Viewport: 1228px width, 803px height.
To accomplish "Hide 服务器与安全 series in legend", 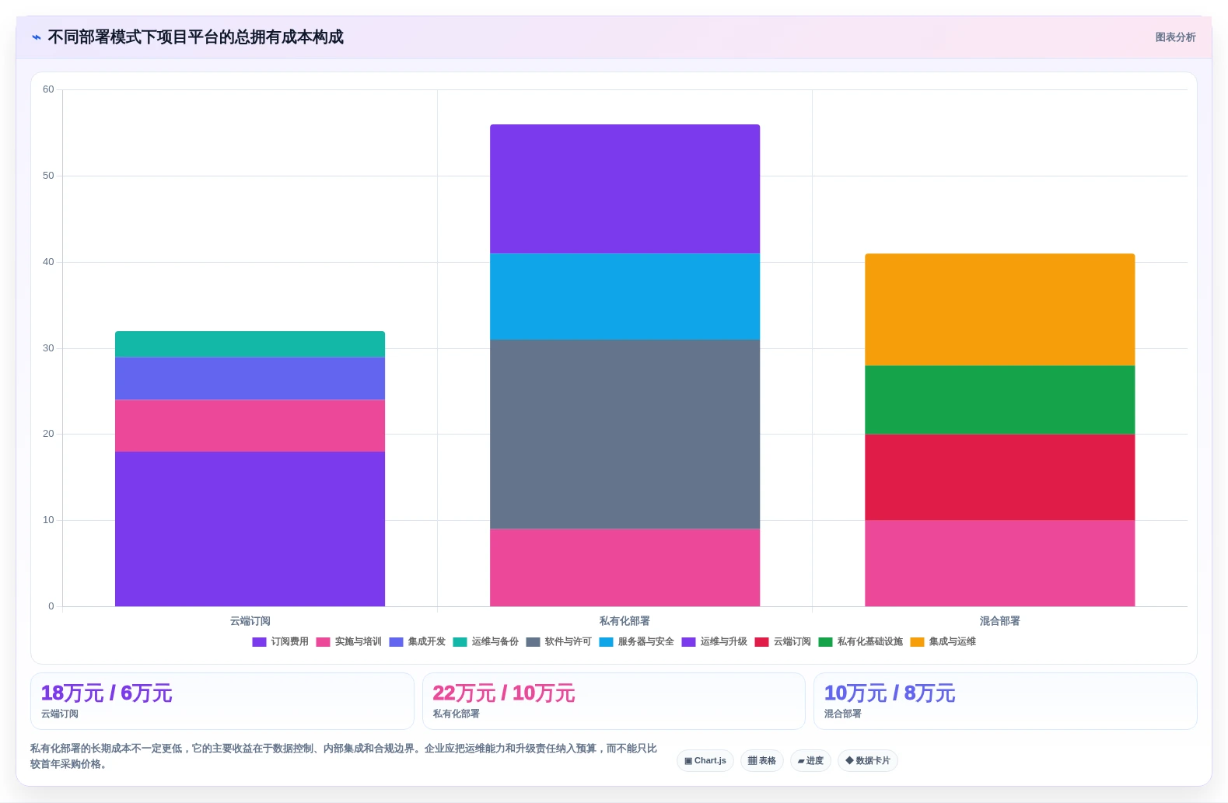I will pyautogui.click(x=636, y=642).
